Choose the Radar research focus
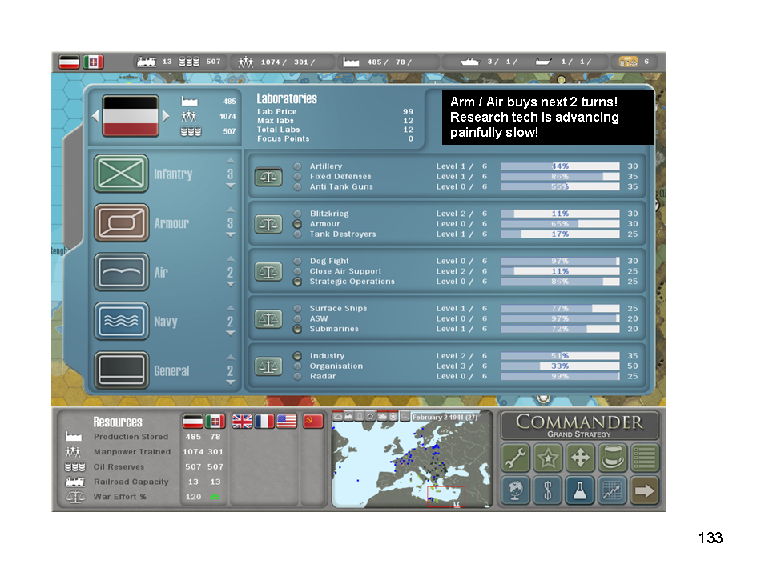769x576 pixels. tap(298, 376)
